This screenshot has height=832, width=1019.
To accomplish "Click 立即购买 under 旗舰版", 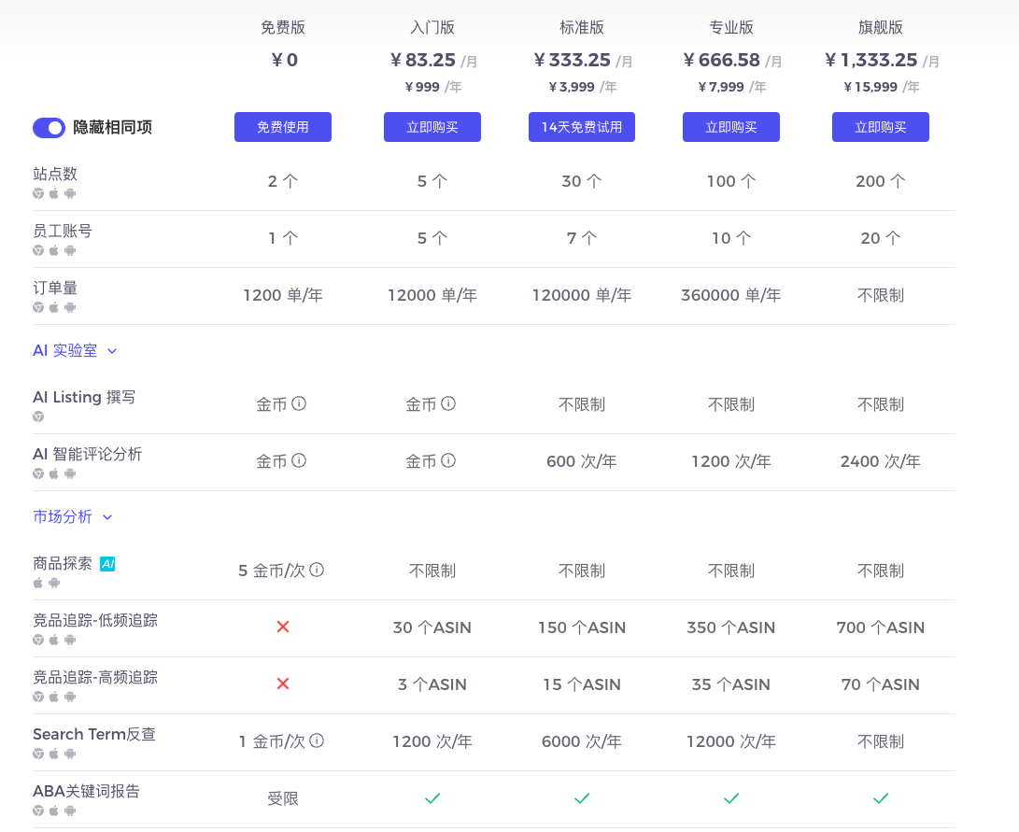I will pyautogui.click(x=881, y=127).
